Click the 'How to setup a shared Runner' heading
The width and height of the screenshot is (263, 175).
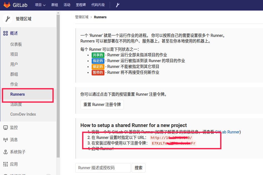(134, 125)
